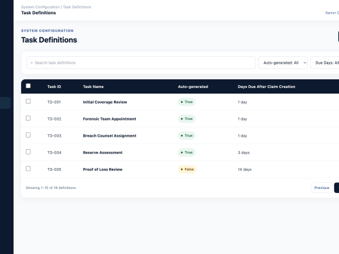
Task: Check the box for TD-003 row
Action: [28, 135]
